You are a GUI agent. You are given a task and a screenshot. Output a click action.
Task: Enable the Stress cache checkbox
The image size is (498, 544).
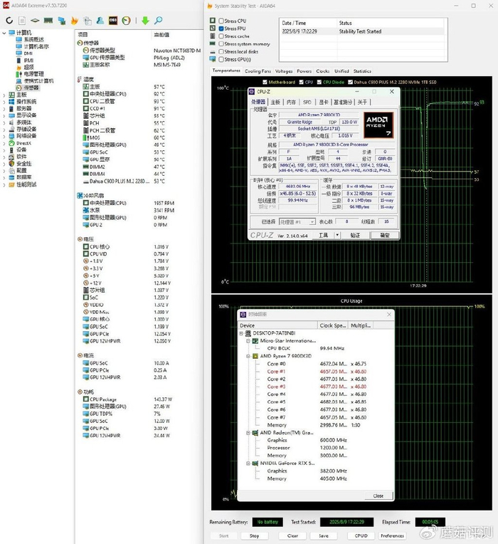click(221, 36)
